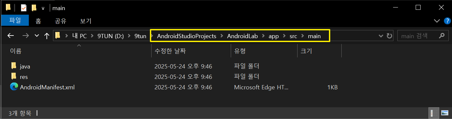452x119 pixels.
Task: Expand the chevron between app and src
Action: click(x=284, y=36)
